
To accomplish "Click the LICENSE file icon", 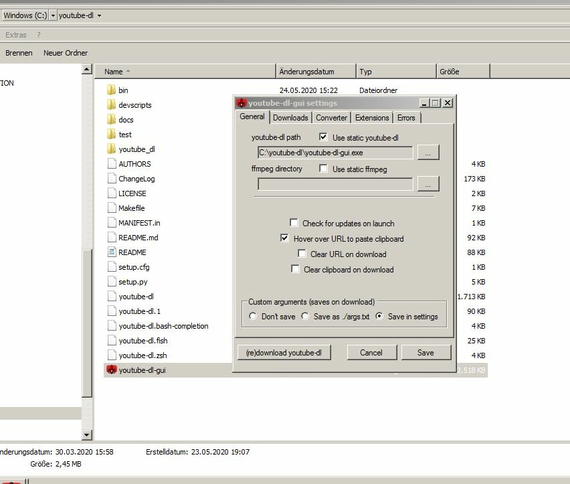I will point(112,193).
